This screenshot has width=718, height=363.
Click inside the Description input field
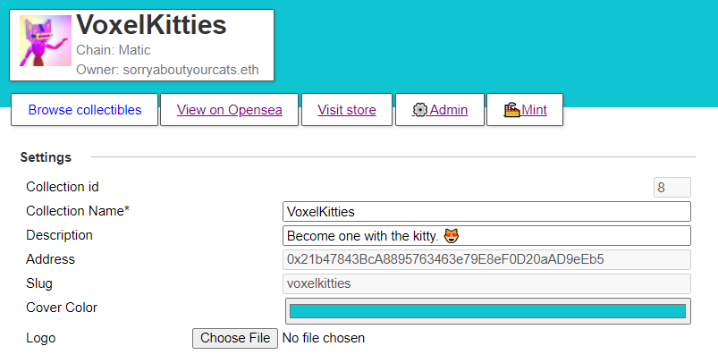click(x=486, y=236)
